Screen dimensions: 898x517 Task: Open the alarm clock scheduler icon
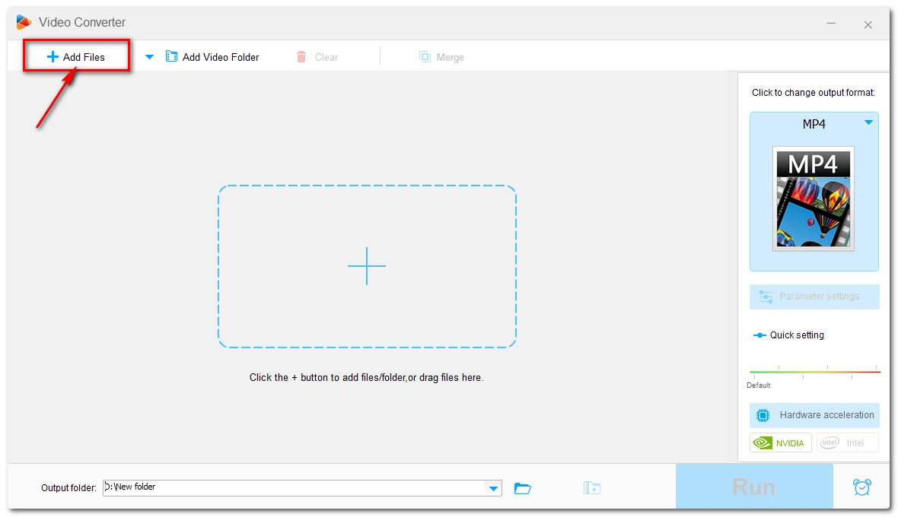tap(861, 487)
